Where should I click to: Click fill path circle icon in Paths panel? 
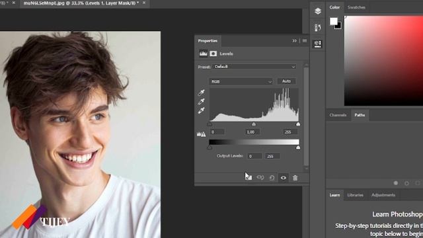click(395, 183)
